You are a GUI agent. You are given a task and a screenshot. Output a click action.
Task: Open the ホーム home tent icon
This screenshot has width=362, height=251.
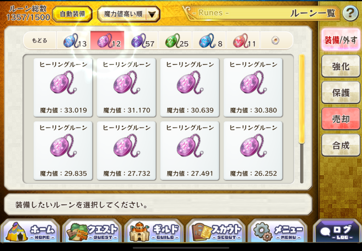pyautogui.click(x=30, y=231)
